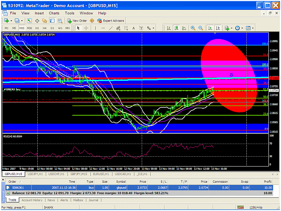Open the Periodicity clock icon
This screenshot has width=281, height=211.
click(x=237, y=28)
